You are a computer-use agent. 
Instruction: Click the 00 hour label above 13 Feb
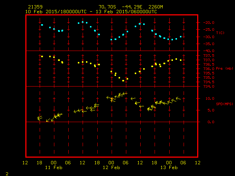coord(169,163)
